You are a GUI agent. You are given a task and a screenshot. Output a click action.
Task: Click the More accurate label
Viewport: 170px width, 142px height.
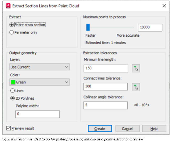[128, 36]
